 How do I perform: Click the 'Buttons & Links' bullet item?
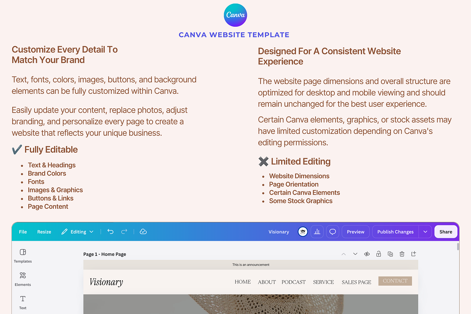point(51,198)
